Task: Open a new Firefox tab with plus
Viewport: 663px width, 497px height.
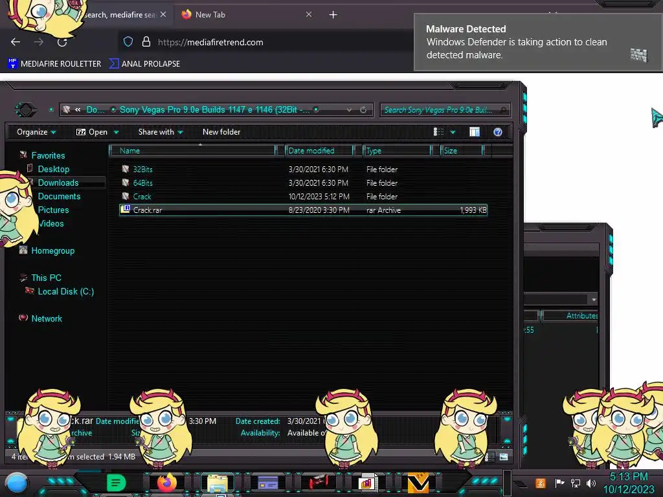Action: click(333, 15)
